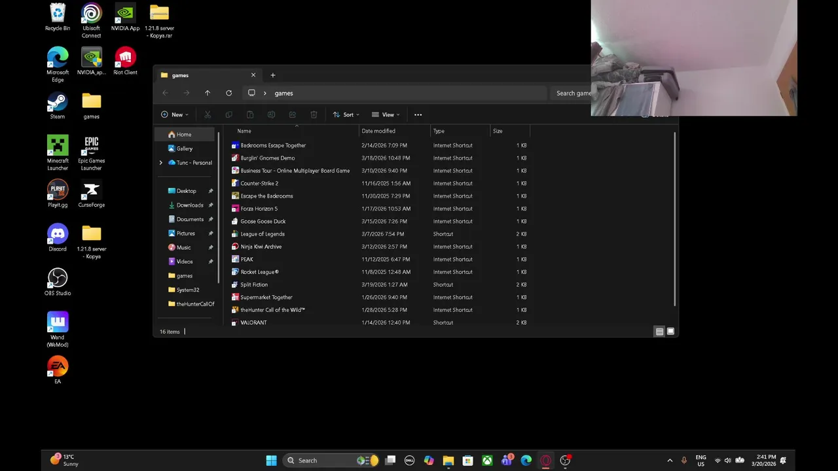838x471 pixels.
Task: Open the Xbox app from taskbar
Action: pyautogui.click(x=487, y=461)
